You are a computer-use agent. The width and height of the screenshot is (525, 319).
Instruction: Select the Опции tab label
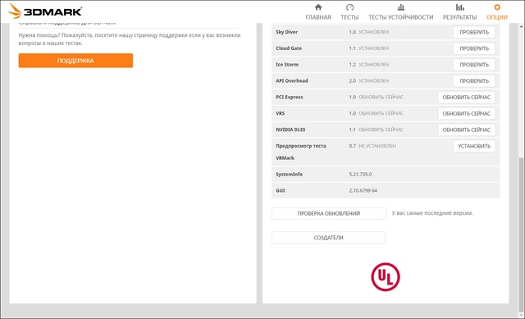(497, 17)
